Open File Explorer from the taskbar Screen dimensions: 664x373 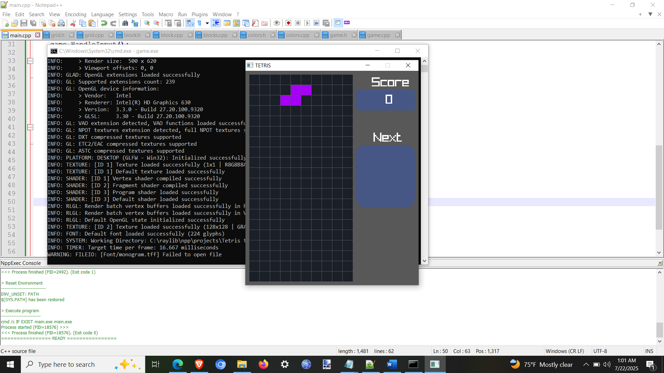click(242, 364)
